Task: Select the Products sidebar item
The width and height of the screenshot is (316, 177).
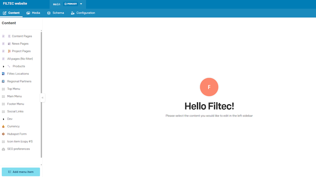Action: point(19,66)
